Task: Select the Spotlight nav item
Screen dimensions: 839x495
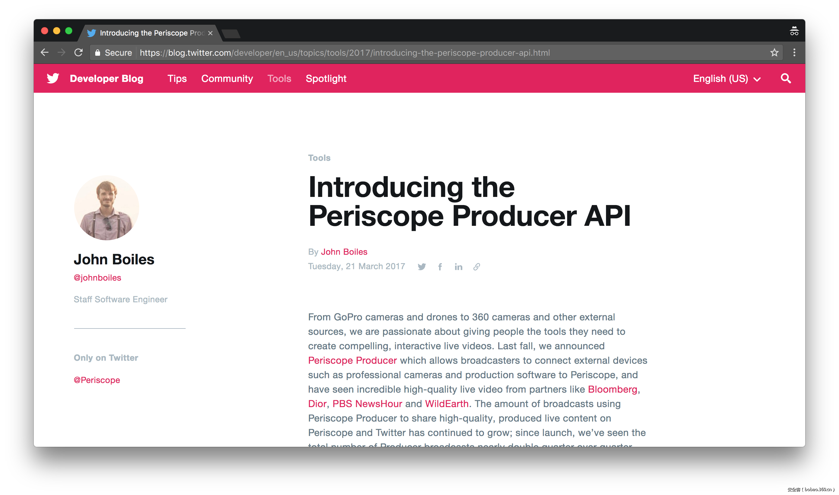Action: (x=326, y=79)
